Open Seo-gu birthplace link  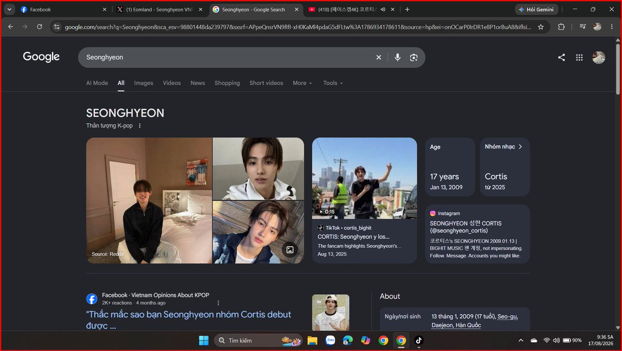tap(507, 316)
